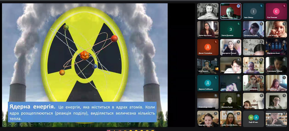
Task: Click the pink "Є" avatar of Єва Рачкова
Action: pyautogui.click(x=276, y=11)
